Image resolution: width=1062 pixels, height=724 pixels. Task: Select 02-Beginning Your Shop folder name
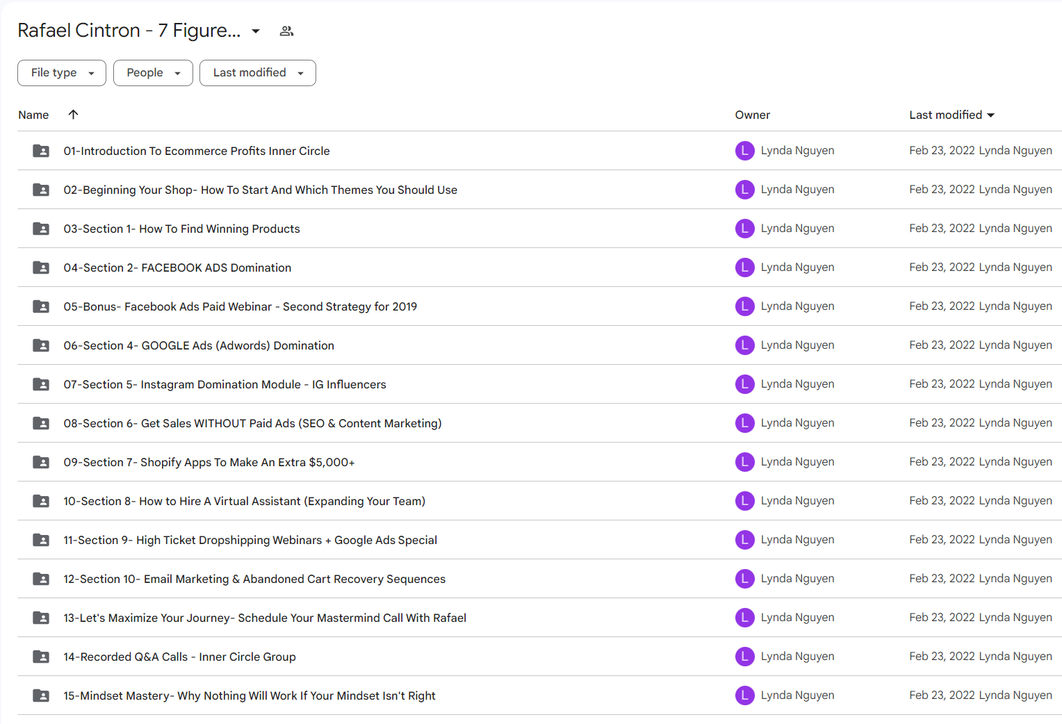[261, 190]
